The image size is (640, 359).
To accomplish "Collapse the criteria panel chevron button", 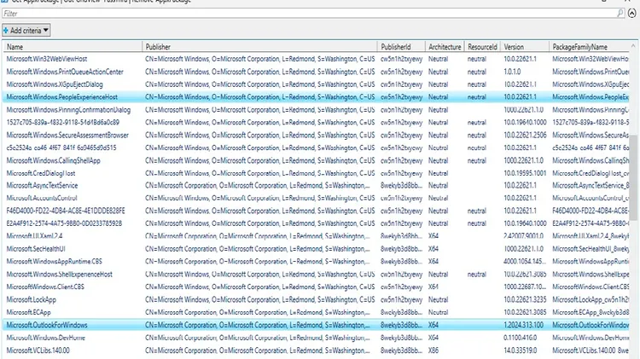I will (x=631, y=14).
